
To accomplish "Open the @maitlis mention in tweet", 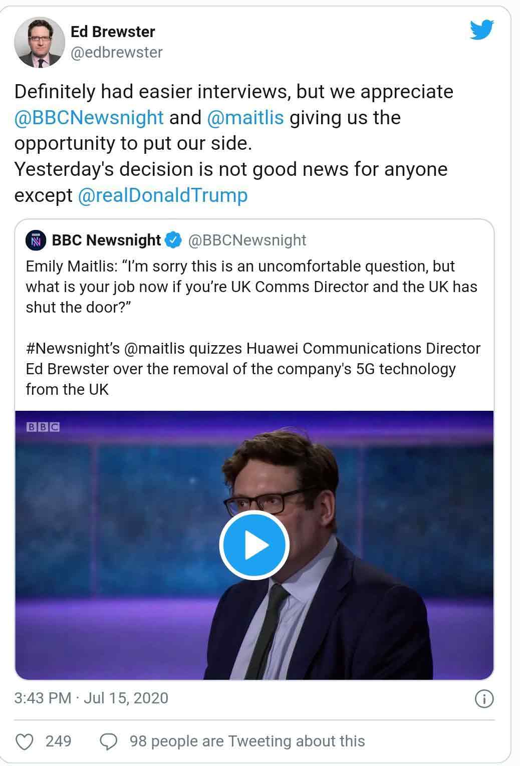I will point(245,118).
